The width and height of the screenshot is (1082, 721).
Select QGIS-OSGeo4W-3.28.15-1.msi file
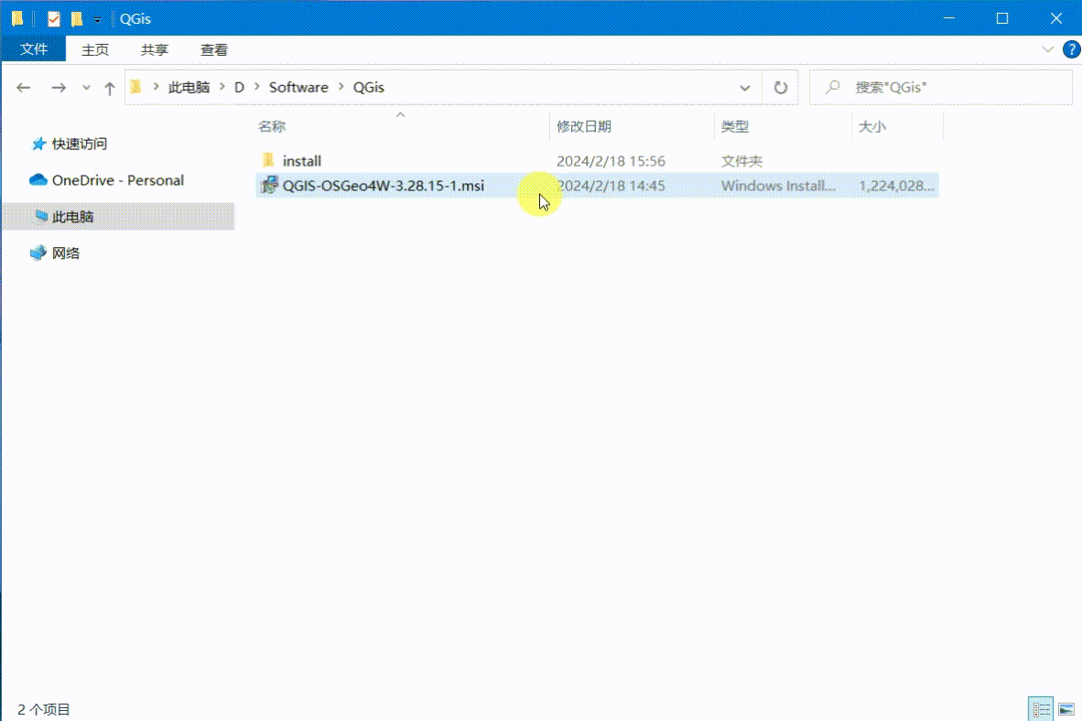pyautogui.click(x=383, y=186)
